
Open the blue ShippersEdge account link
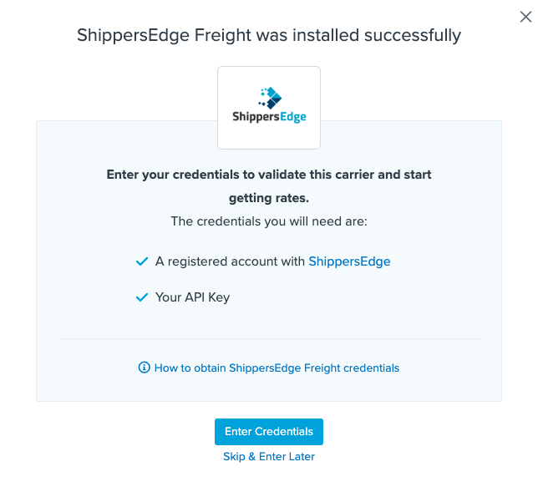pos(349,261)
